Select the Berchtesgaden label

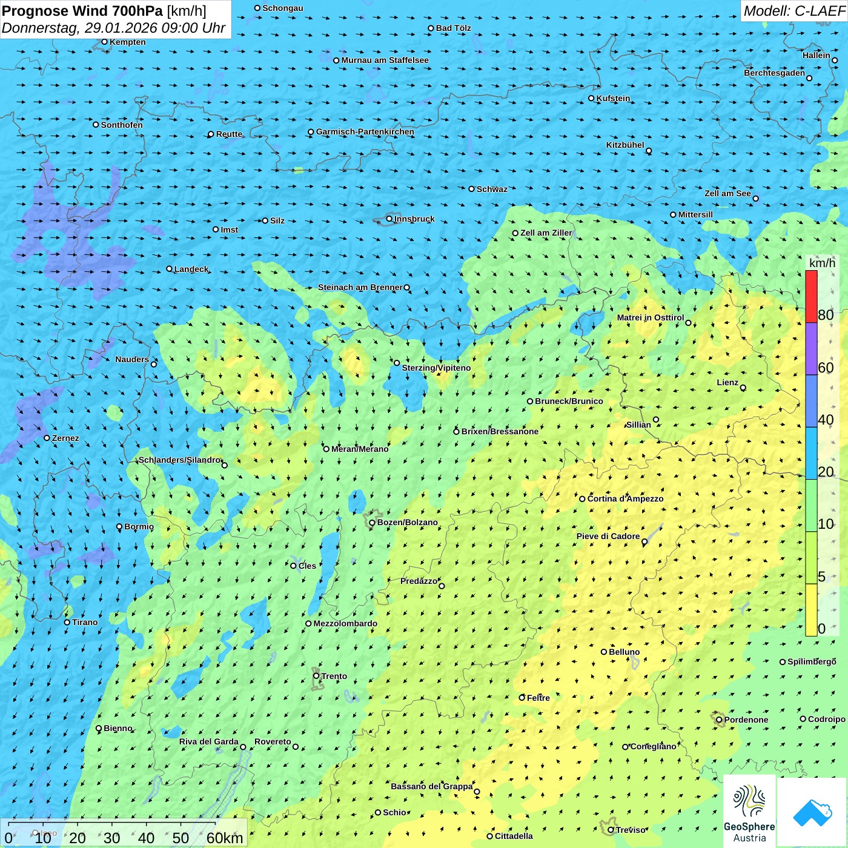(x=774, y=73)
